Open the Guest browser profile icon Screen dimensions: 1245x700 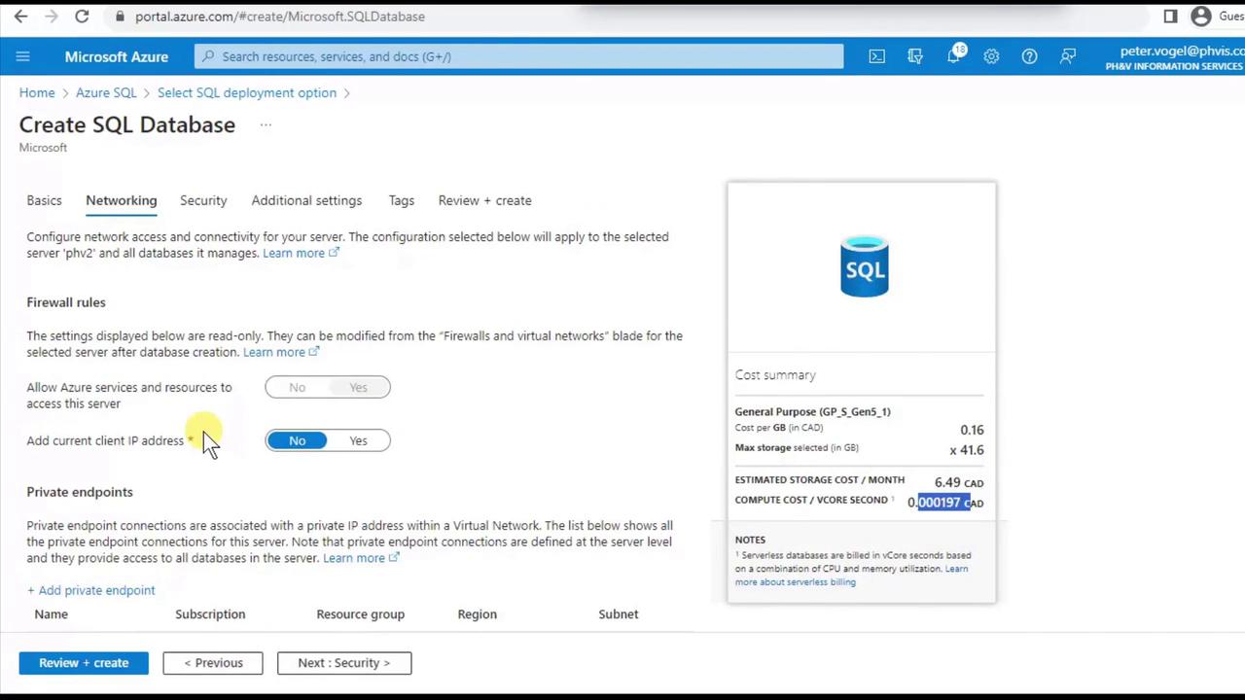click(x=1201, y=17)
